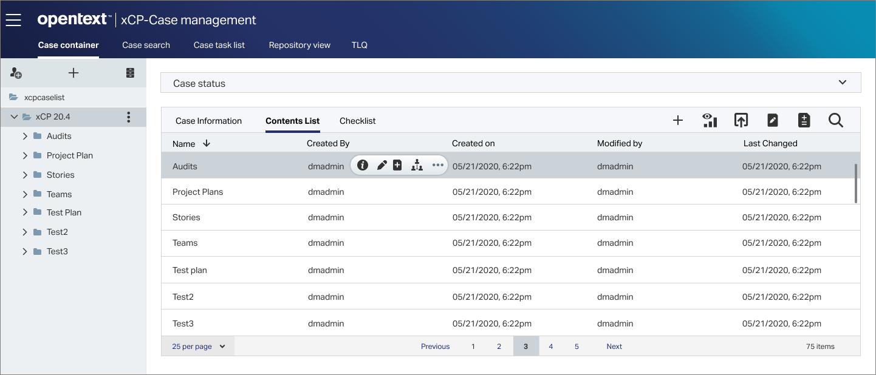Viewport: 876px width, 375px height.
Task: Show info for Audits row
Action: 363,165
